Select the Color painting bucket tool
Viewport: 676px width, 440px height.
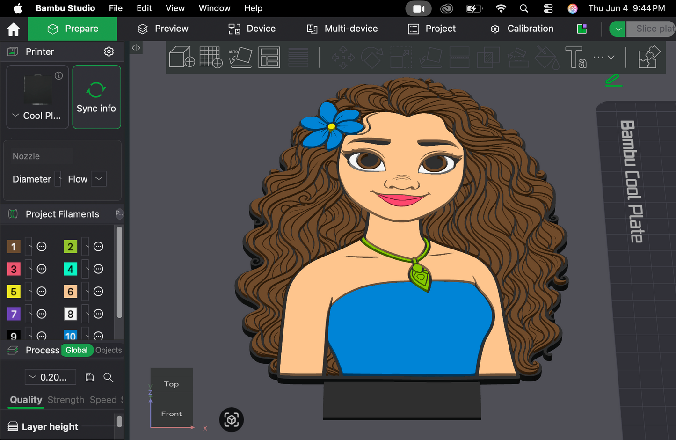tap(547, 57)
